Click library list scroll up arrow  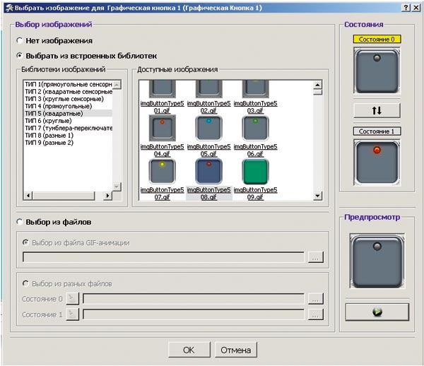pyautogui.click(x=117, y=85)
